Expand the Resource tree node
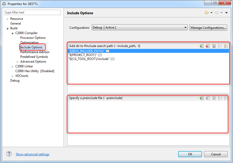The image size is (233, 163). (x=7, y=19)
